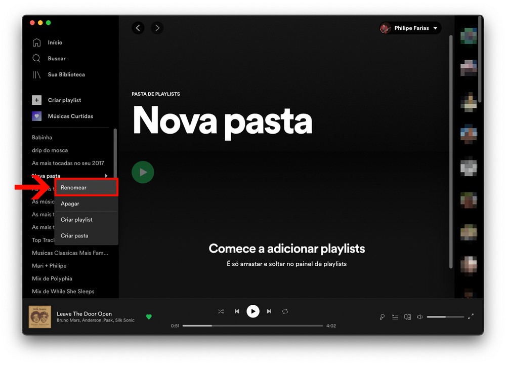Open the drip do mosca playlist
The height and width of the screenshot is (365, 506).
click(x=50, y=150)
